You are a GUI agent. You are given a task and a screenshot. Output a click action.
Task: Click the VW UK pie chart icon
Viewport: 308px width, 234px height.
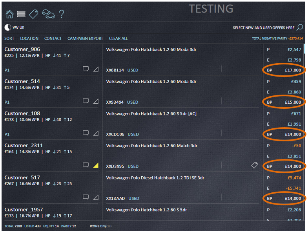8,27
